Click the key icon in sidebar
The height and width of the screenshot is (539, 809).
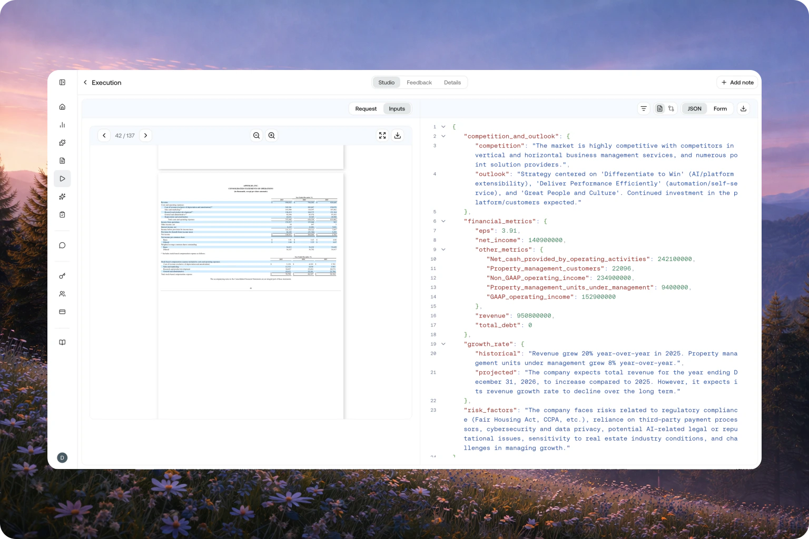62,276
